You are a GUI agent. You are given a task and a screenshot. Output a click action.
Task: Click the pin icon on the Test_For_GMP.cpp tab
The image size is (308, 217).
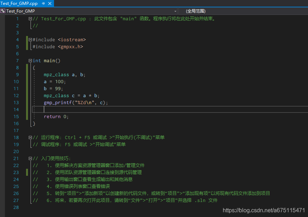tap(43, 3)
